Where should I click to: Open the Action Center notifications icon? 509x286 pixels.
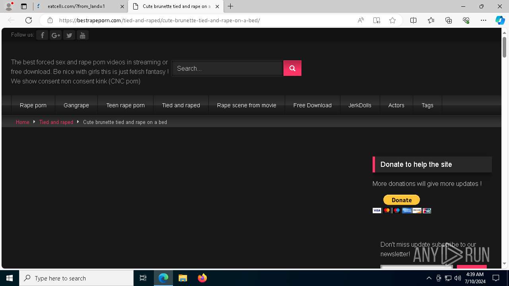(x=496, y=278)
